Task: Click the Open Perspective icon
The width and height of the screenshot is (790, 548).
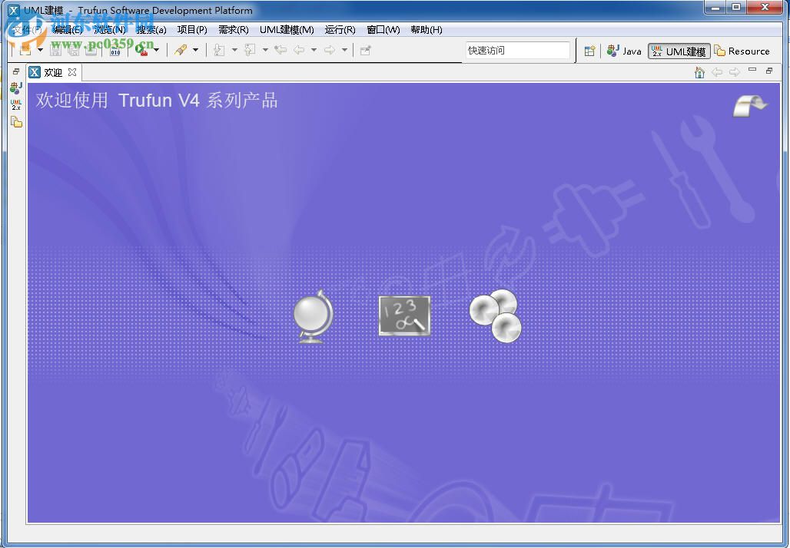Action: [x=589, y=51]
